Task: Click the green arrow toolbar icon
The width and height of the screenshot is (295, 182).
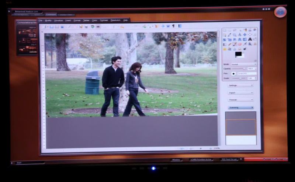Action: click(x=144, y=26)
